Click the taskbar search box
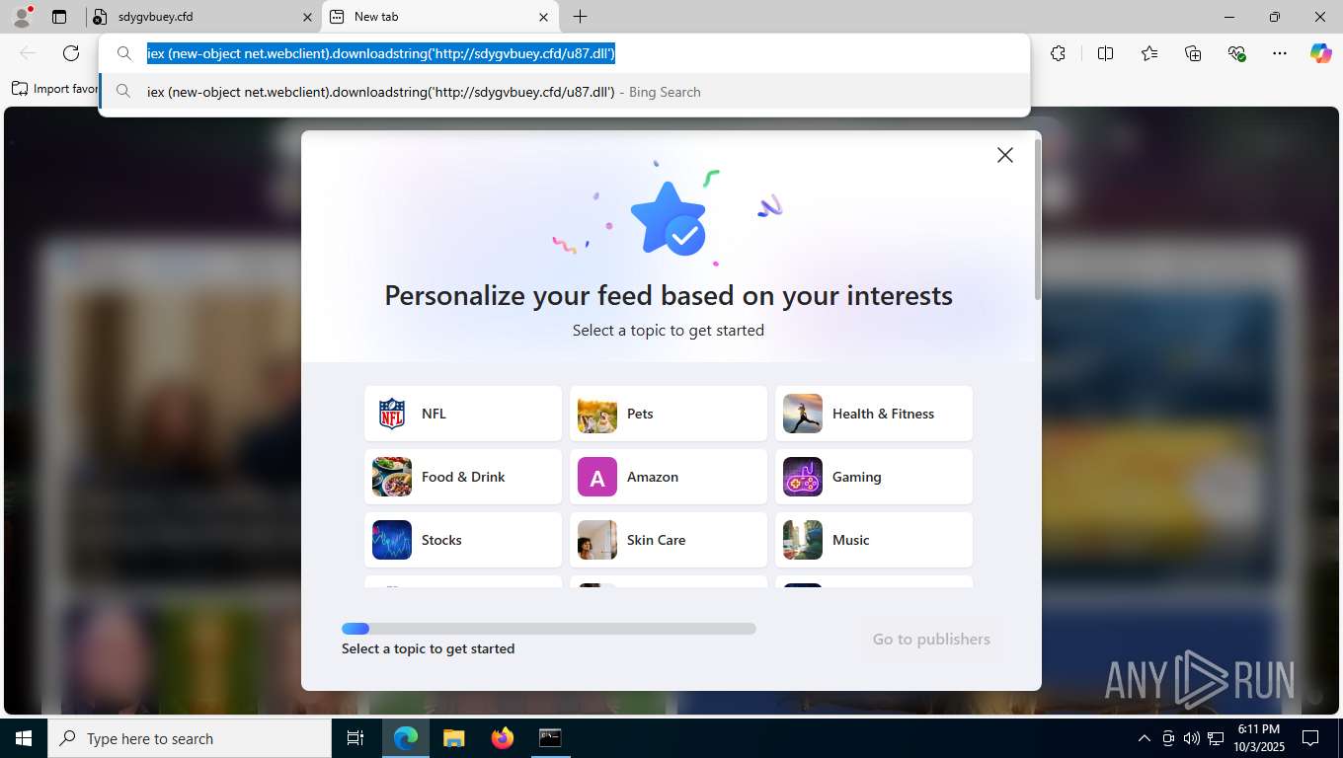Image resolution: width=1343 pixels, height=758 pixels. [x=190, y=738]
